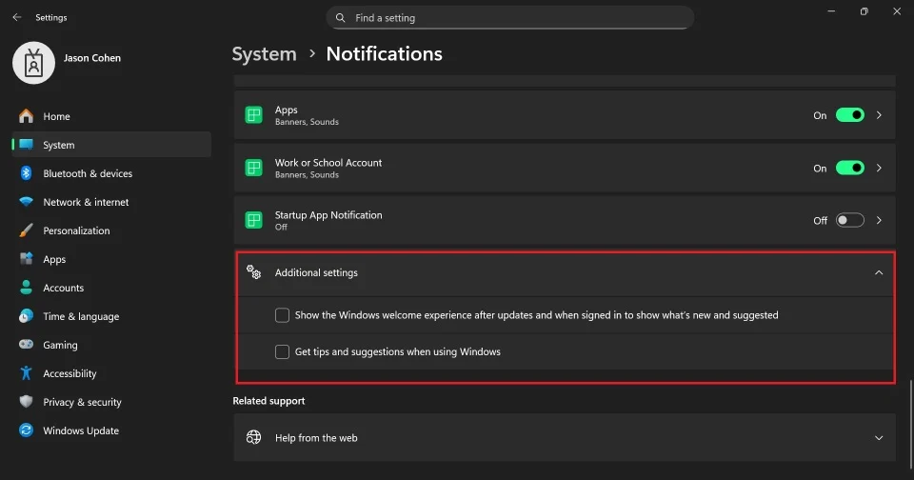
Task: Enable Startup App Notification toggle
Action: (x=850, y=220)
